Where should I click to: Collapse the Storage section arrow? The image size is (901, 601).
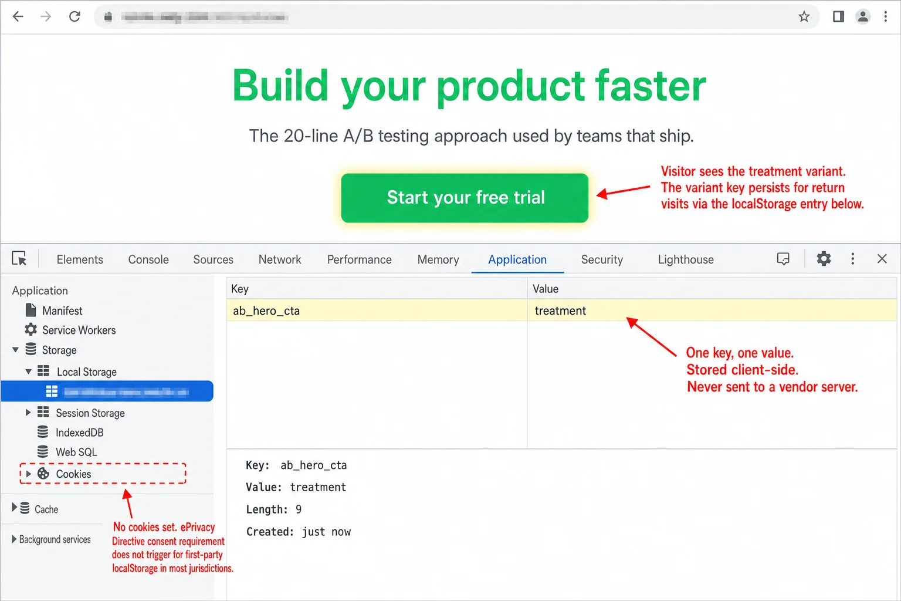(15, 350)
